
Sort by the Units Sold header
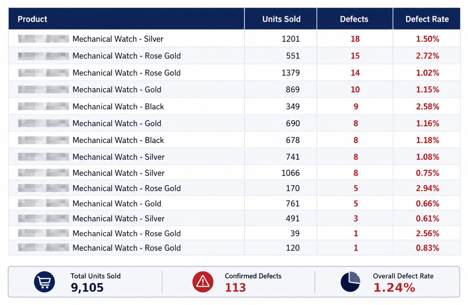click(x=281, y=19)
